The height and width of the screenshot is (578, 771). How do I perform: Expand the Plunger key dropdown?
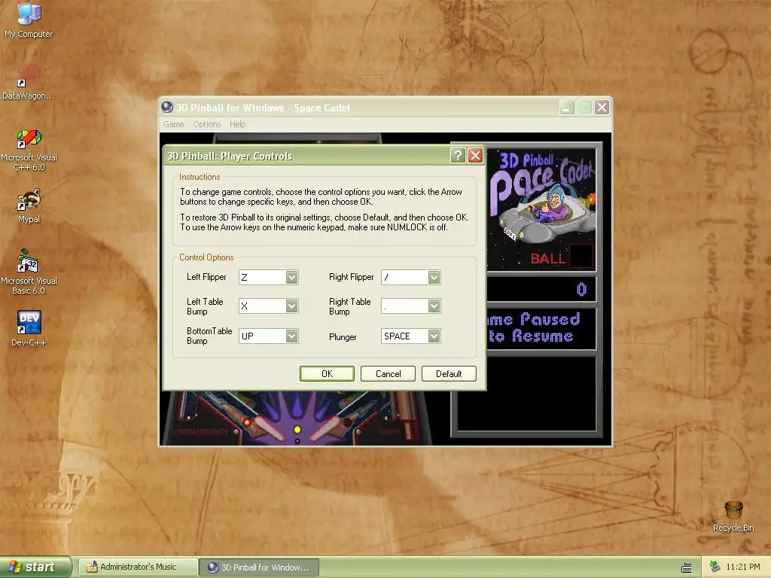tap(434, 336)
